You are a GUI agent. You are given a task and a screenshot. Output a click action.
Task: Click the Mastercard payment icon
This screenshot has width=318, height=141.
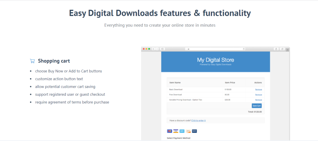coord(170,131)
